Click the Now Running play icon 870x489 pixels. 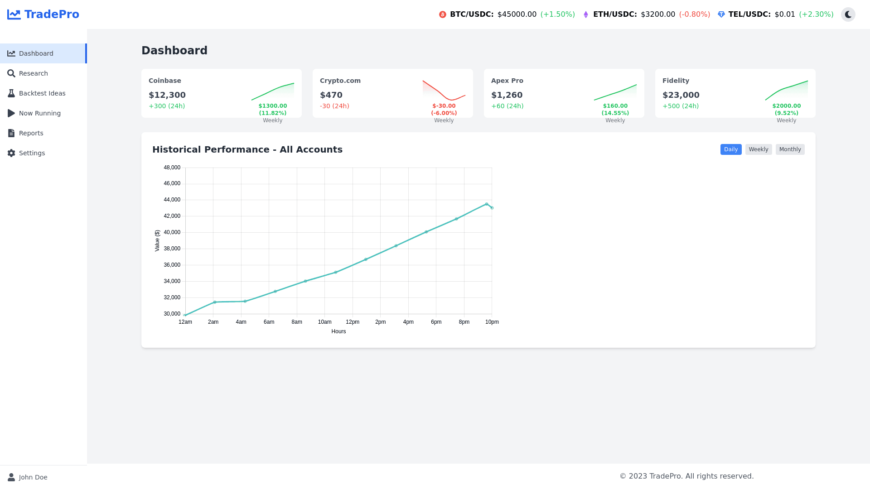tap(11, 113)
